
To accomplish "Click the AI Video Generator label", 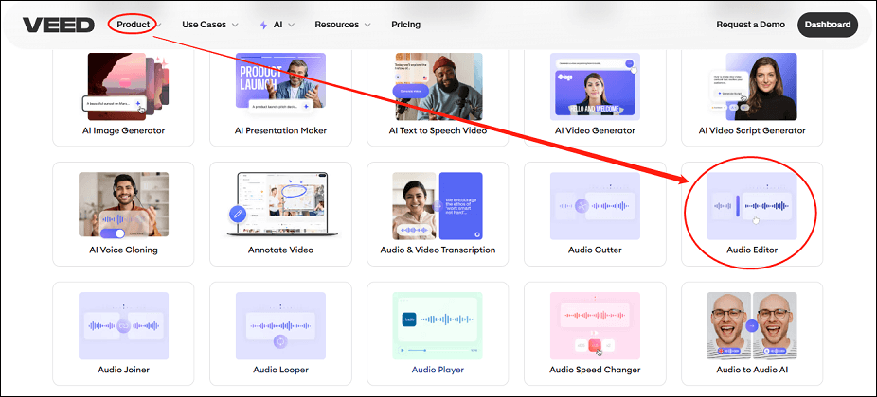I will pyautogui.click(x=595, y=130).
